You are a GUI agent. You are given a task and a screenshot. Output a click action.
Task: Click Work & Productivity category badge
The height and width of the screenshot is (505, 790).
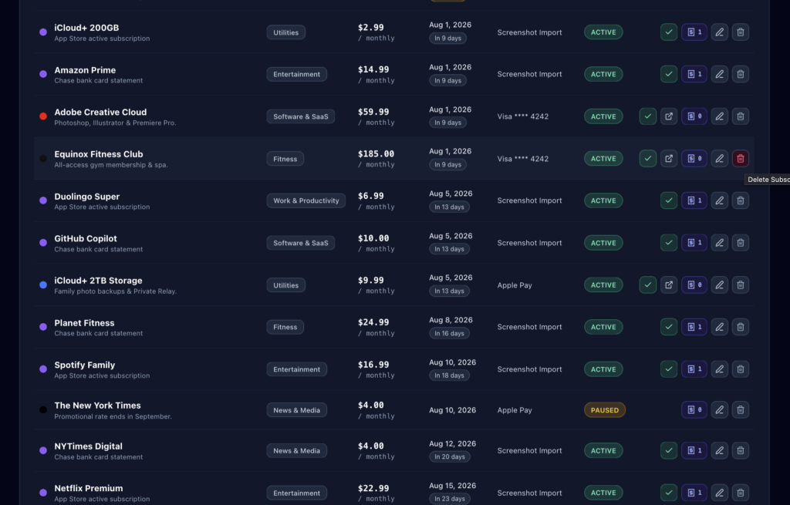[x=306, y=200]
